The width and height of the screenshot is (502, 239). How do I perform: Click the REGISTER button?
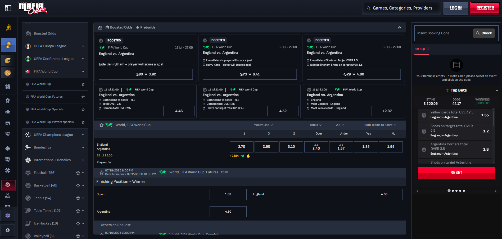(485, 8)
